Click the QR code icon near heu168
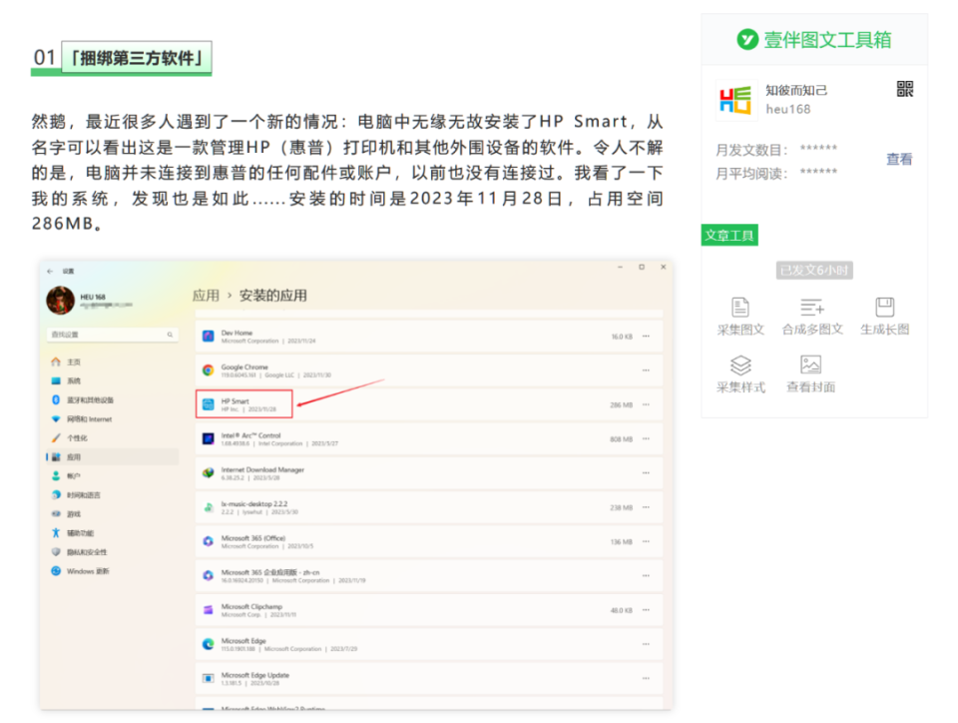Image resolution: width=958 pixels, height=723 pixels. (x=903, y=90)
